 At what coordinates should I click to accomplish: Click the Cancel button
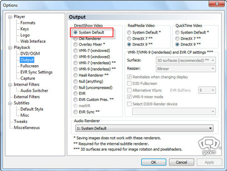click(x=182, y=162)
